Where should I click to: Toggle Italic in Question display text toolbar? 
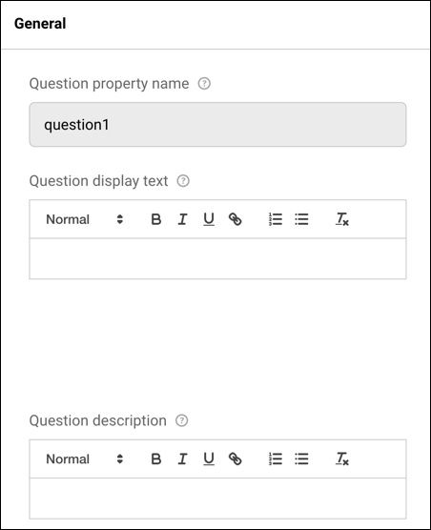(x=182, y=219)
